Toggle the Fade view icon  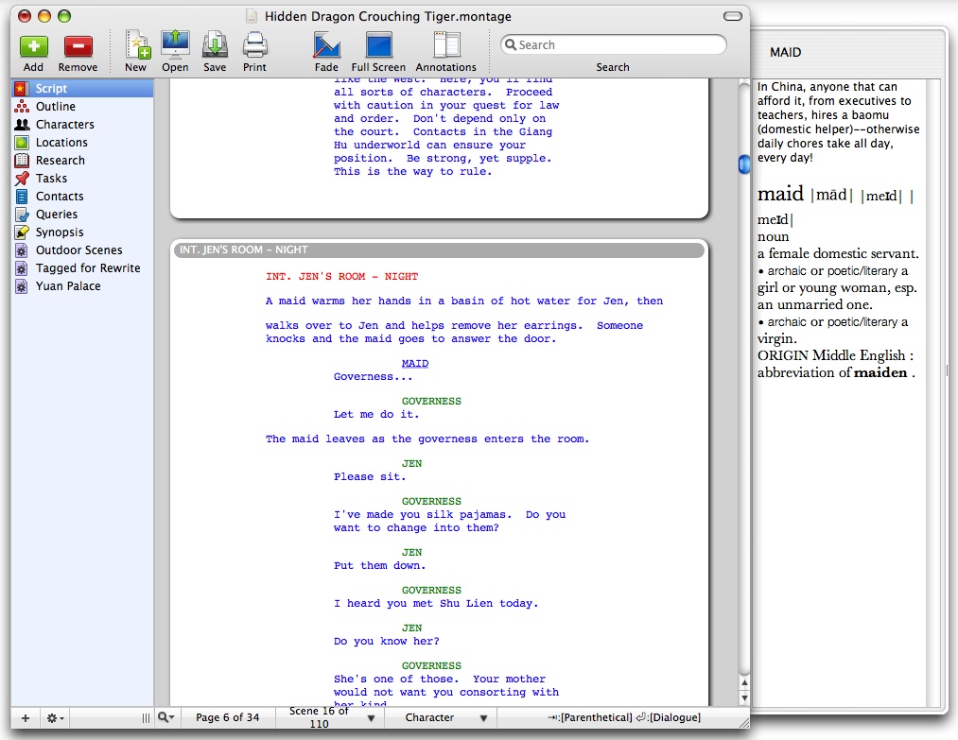click(x=326, y=45)
